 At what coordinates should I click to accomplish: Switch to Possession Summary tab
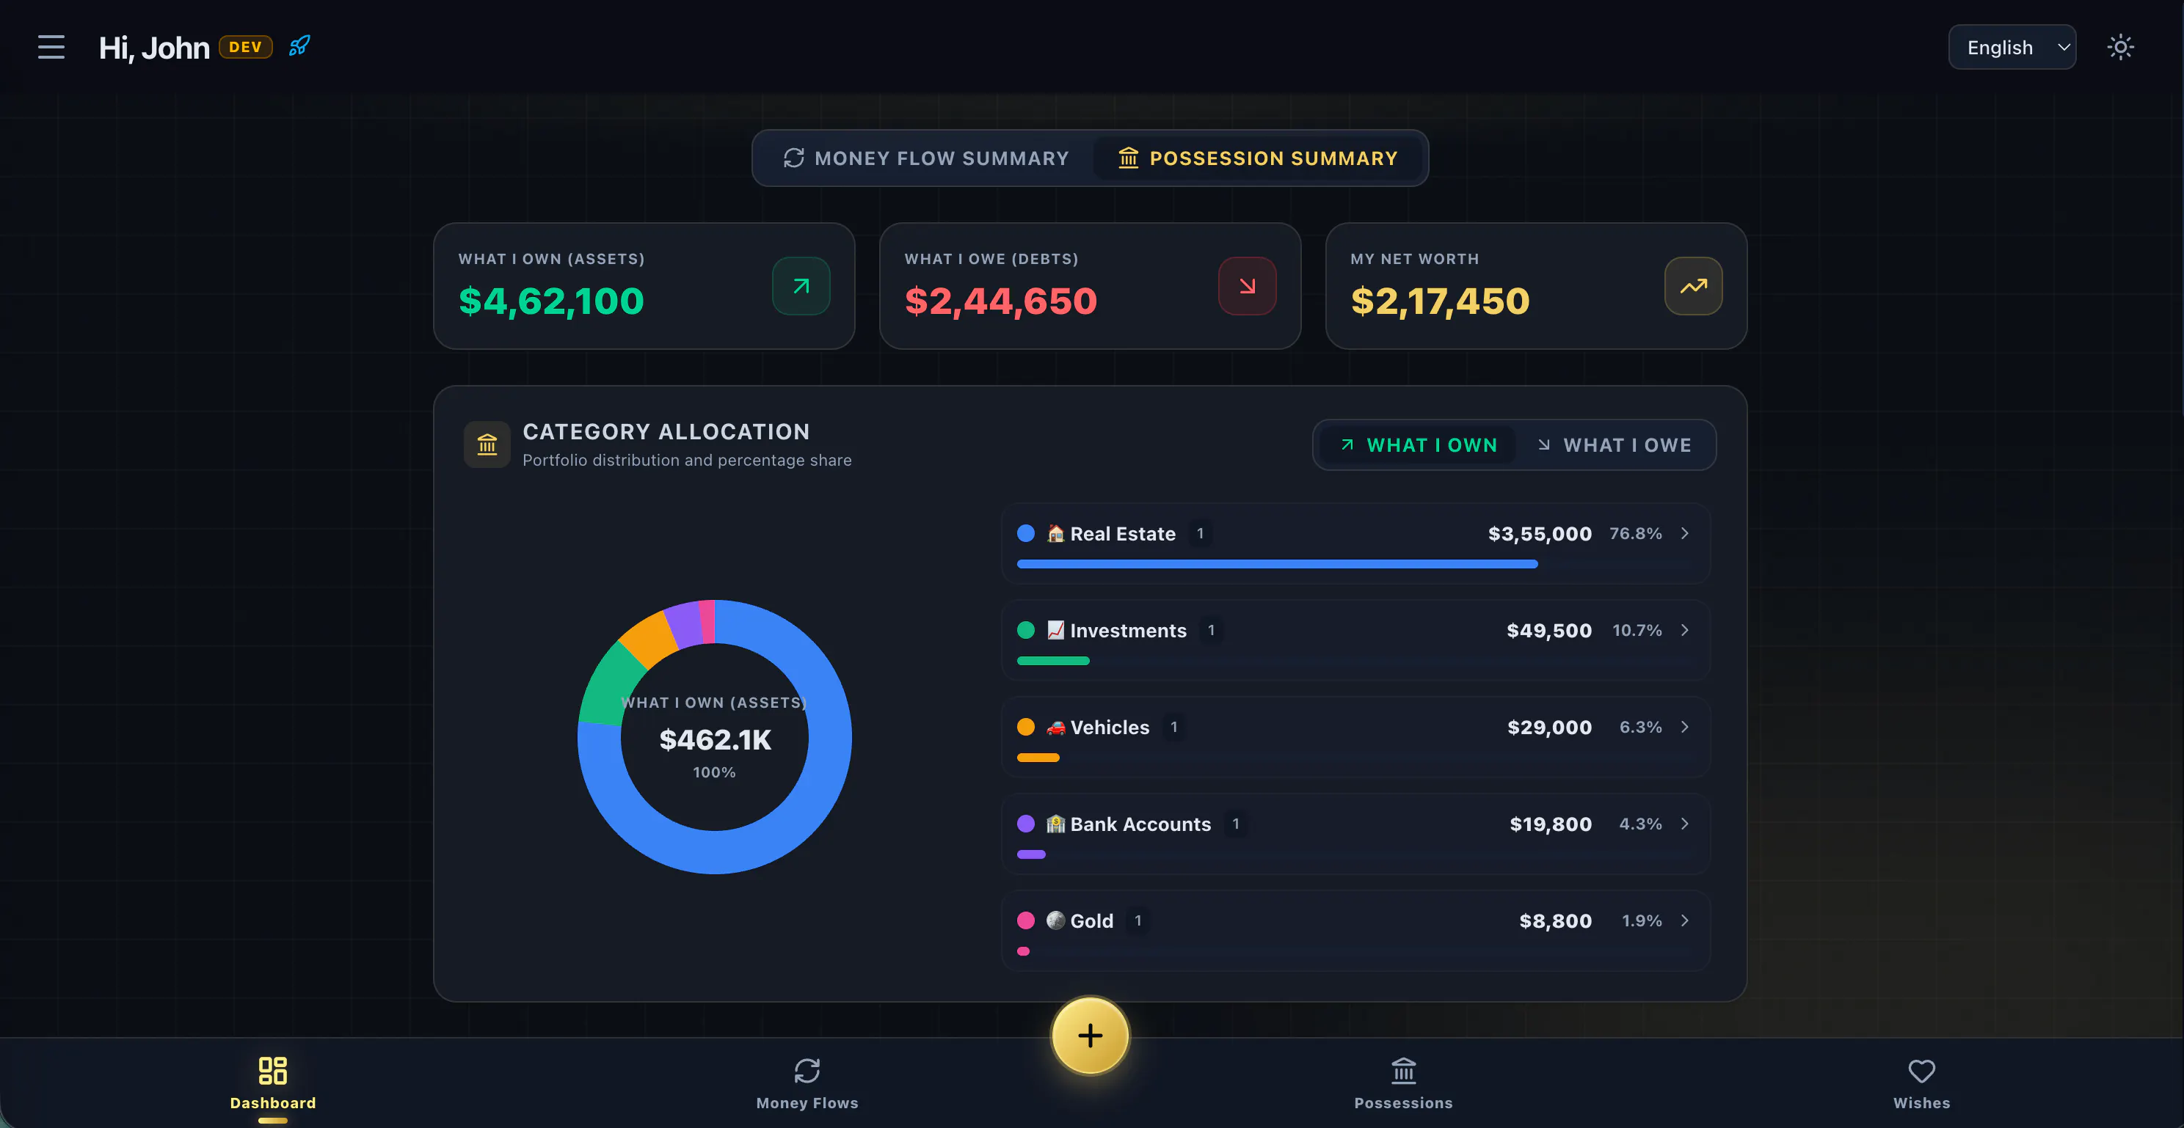(x=1258, y=158)
